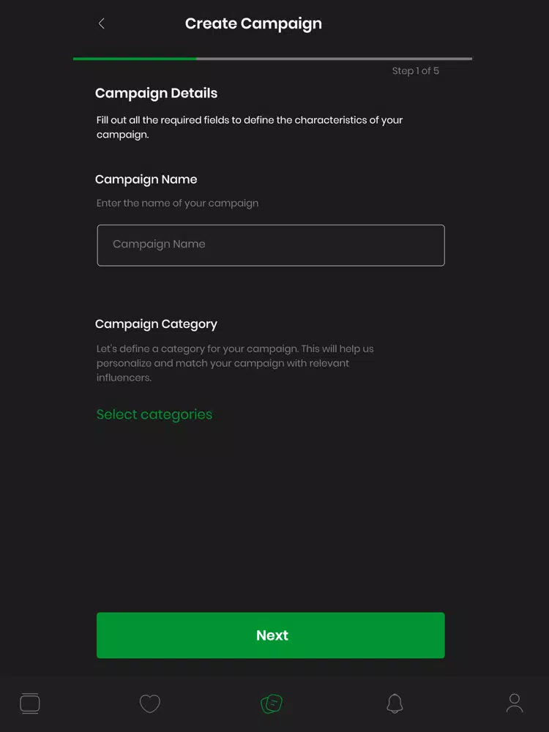The height and width of the screenshot is (732, 549).
Task: Click the gray remaining segment of the progress bar
Action: 335,59
